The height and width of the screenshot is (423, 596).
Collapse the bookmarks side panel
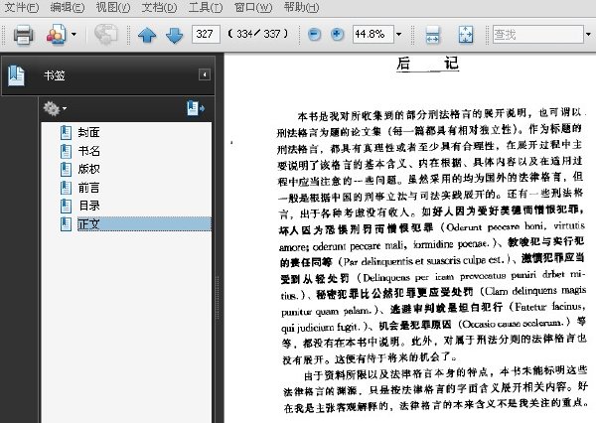click(x=205, y=74)
